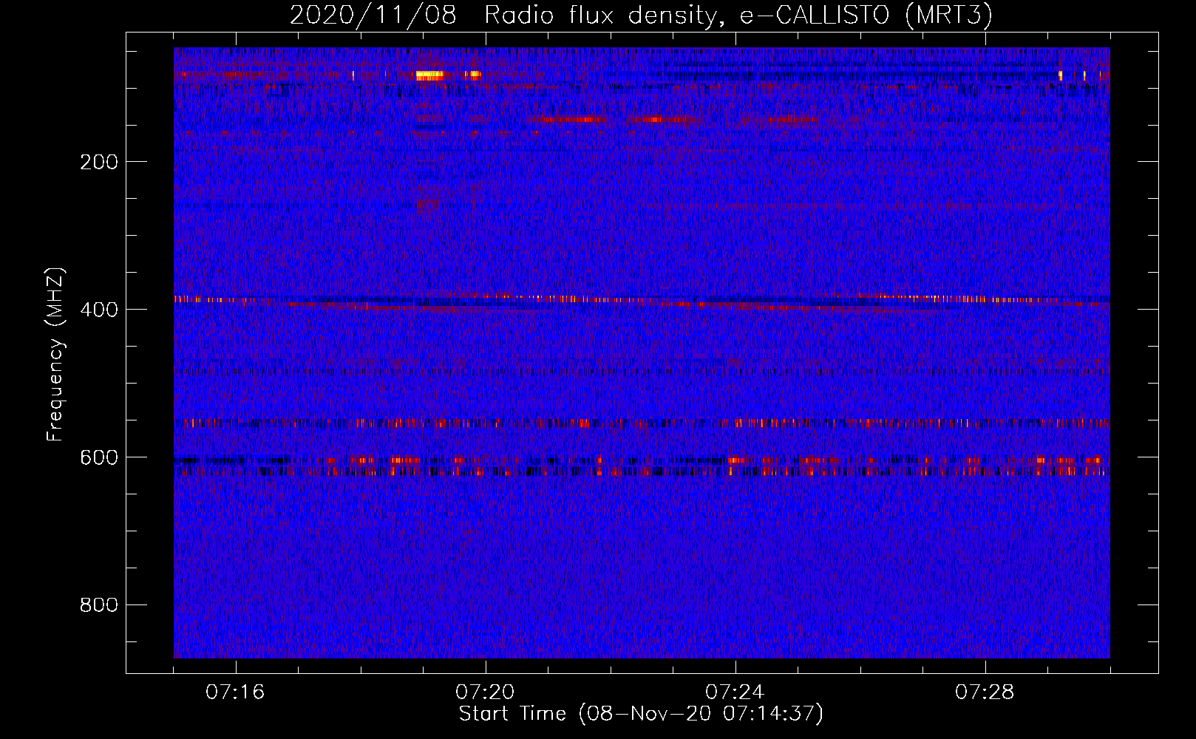This screenshot has height=739, width=1196.
Task: Click the x-axis label "Start Time (08-Nov-20 07:14:37)"
Action: pos(641,714)
